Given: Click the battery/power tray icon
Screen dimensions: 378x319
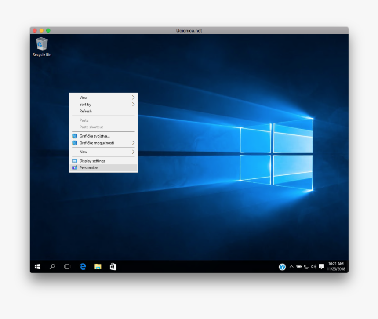Looking at the screenshot, I should tap(299, 266).
